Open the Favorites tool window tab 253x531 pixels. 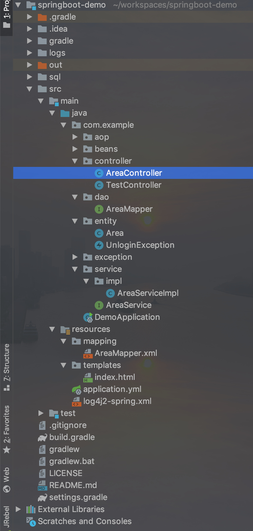pos(7,428)
